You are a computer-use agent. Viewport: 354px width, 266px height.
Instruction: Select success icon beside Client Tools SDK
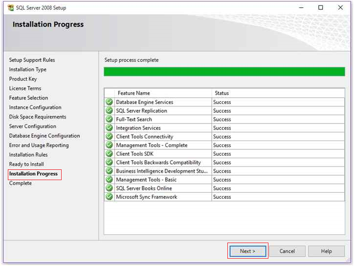109,154
